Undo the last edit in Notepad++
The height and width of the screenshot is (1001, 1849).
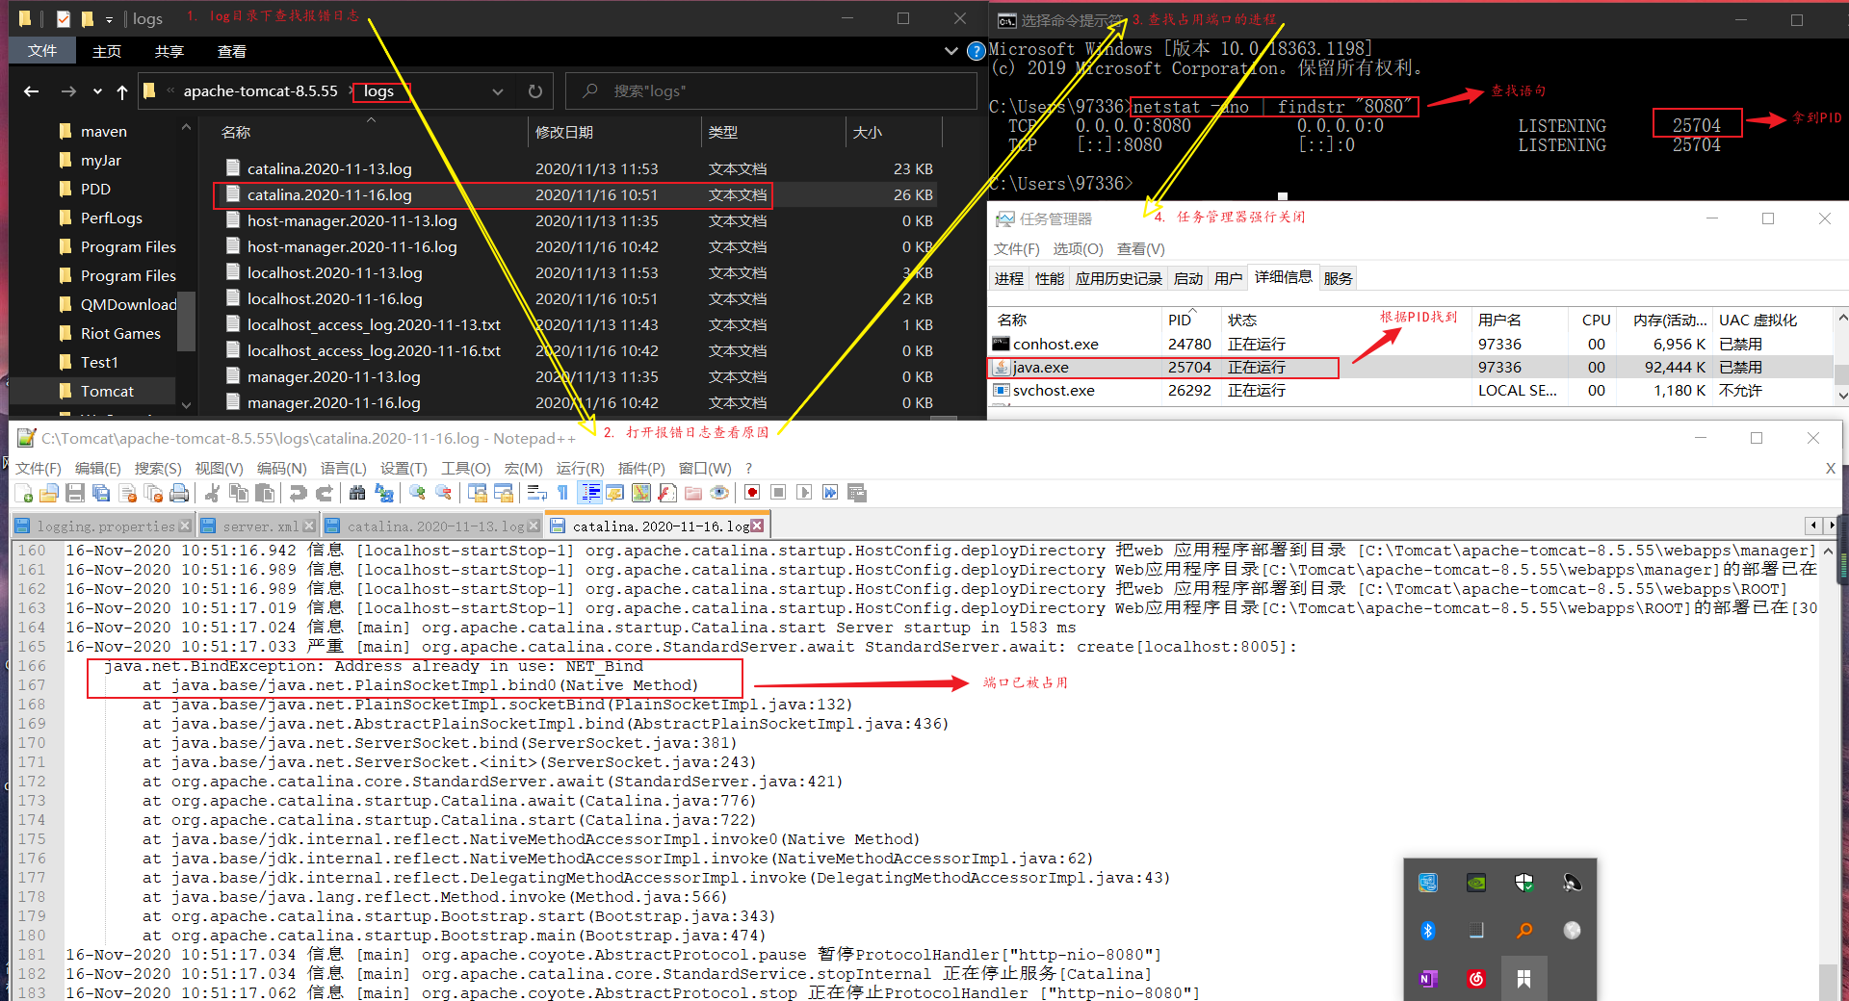pyautogui.click(x=299, y=493)
